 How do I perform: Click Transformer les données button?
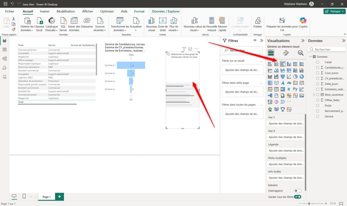[x=120, y=24]
